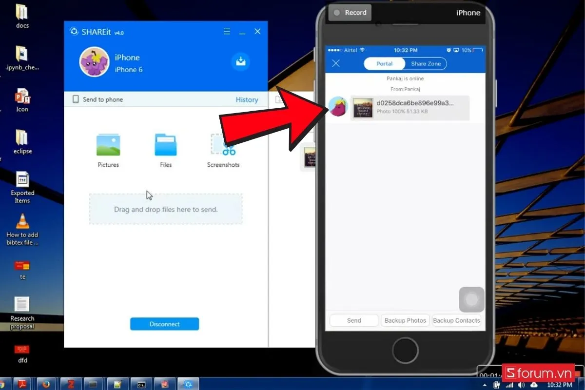
Task: Open the iPhone profile avatar
Action: pyautogui.click(x=94, y=62)
